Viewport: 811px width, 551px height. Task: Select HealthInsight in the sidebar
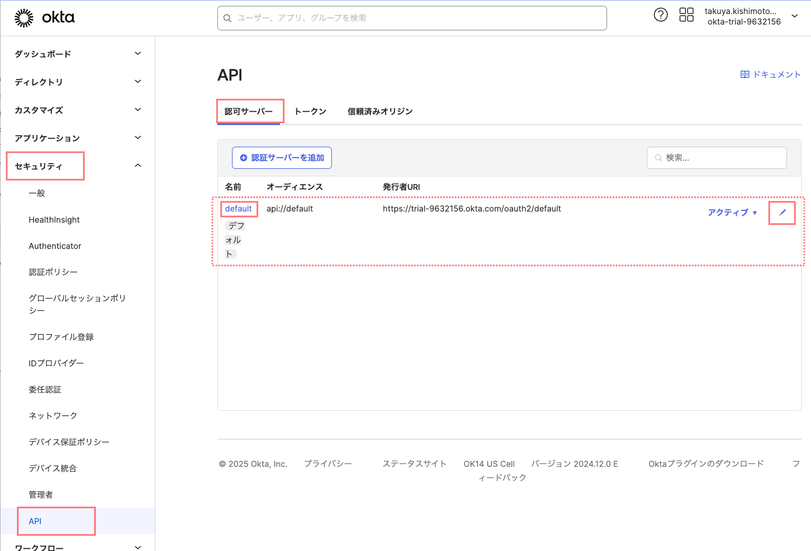pos(54,220)
